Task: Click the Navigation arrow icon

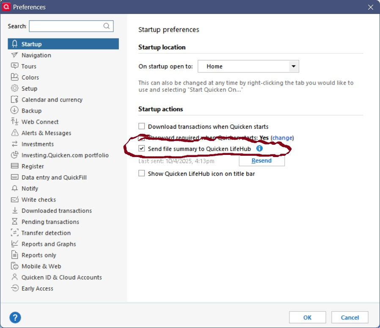Action: (x=14, y=55)
